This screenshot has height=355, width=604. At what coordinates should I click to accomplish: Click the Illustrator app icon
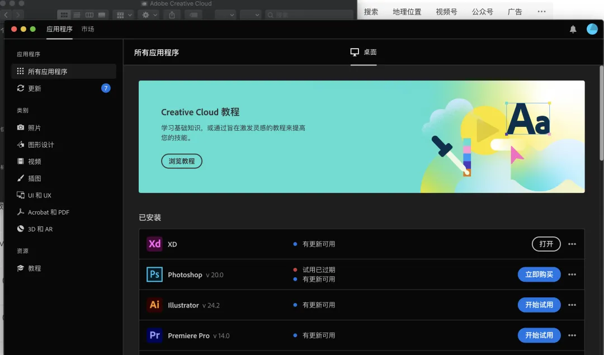point(154,305)
